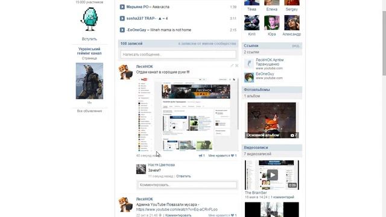Image resolution: width=386 pixels, height=217 pixels.
Task: Play the sasha227 TRAP audio track
Action: point(122,19)
